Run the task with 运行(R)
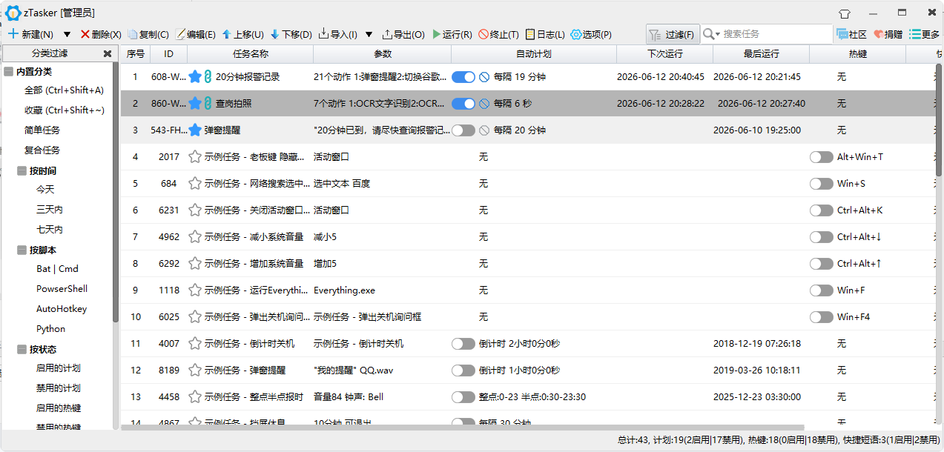The image size is (944, 452). 452,34
